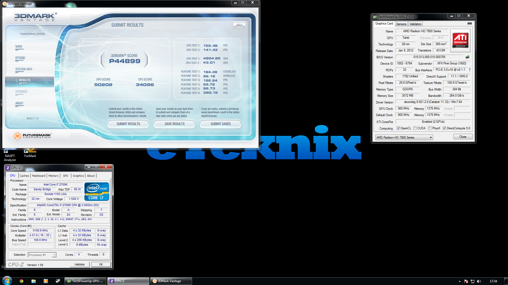Switch to the Mainboard tab in CPU-Z

[x=39, y=176]
